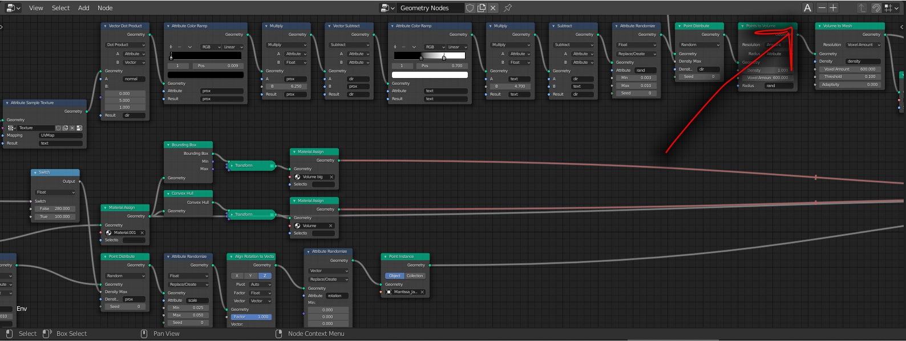Toggle fake user shield for Geometry Nodes
The height and width of the screenshot is (341, 906).
pyautogui.click(x=470, y=8)
